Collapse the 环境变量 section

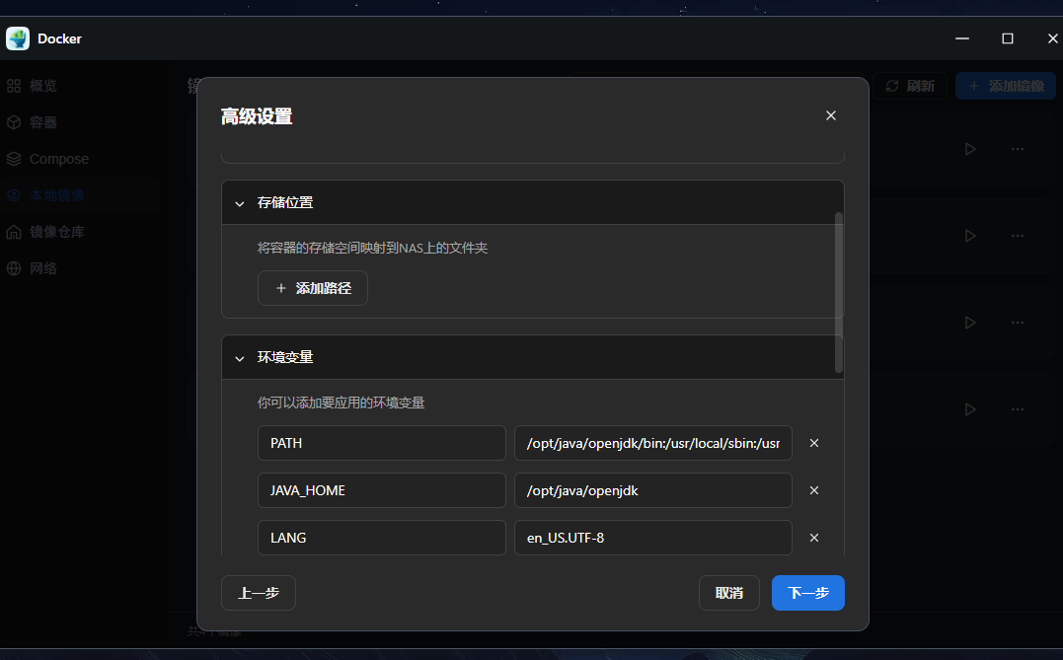(239, 358)
